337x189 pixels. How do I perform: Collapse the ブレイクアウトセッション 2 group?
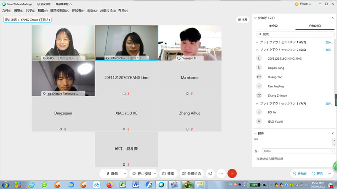(x=257, y=50)
